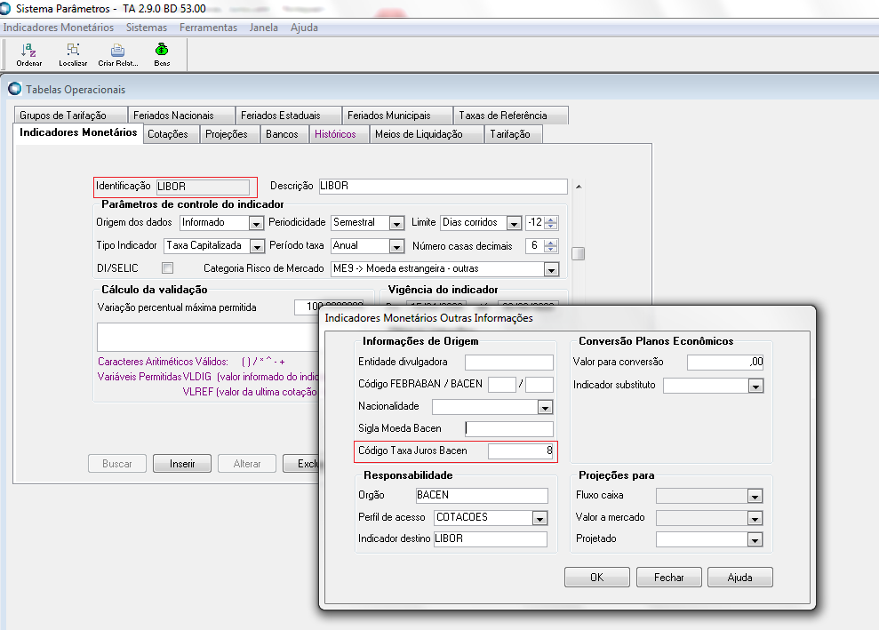Expand the Projetado dropdown
Screen dimensions: 879x630
(x=755, y=539)
